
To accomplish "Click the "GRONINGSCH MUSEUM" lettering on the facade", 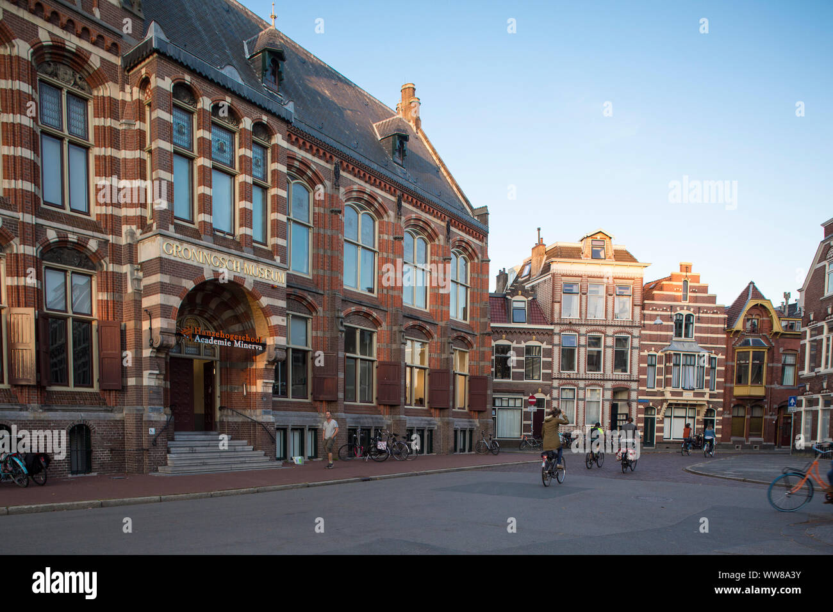I will point(224,262).
